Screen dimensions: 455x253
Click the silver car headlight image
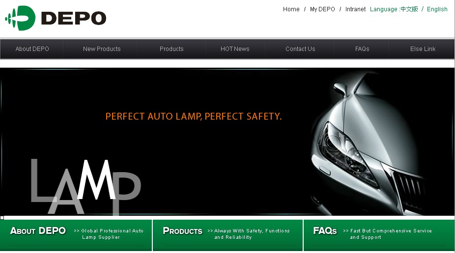click(x=369, y=143)
